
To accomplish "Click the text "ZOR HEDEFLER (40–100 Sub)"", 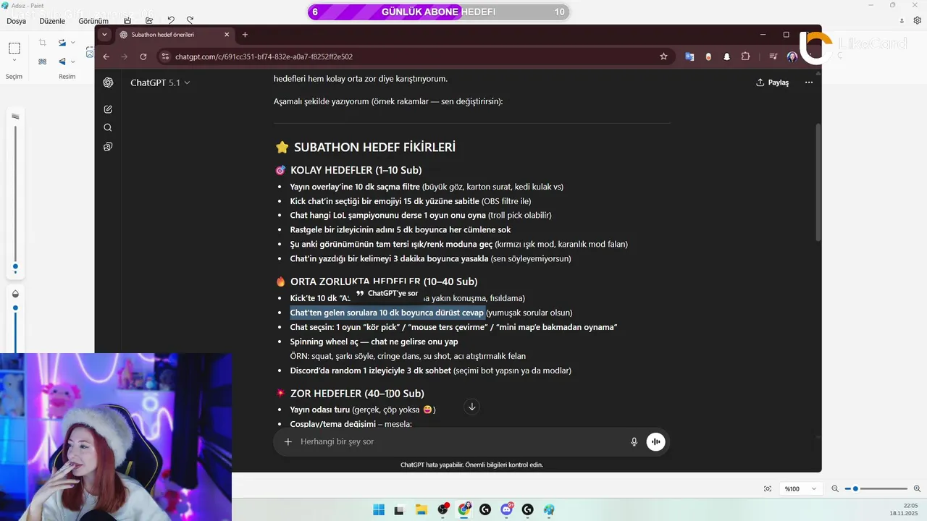I will point(357,394).
